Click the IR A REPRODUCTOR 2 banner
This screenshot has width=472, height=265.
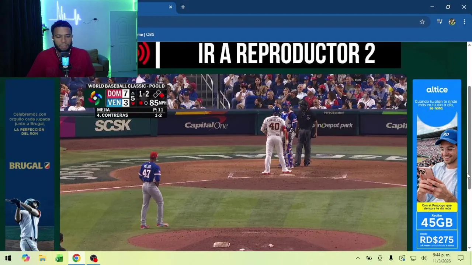[x=287, y=54]
